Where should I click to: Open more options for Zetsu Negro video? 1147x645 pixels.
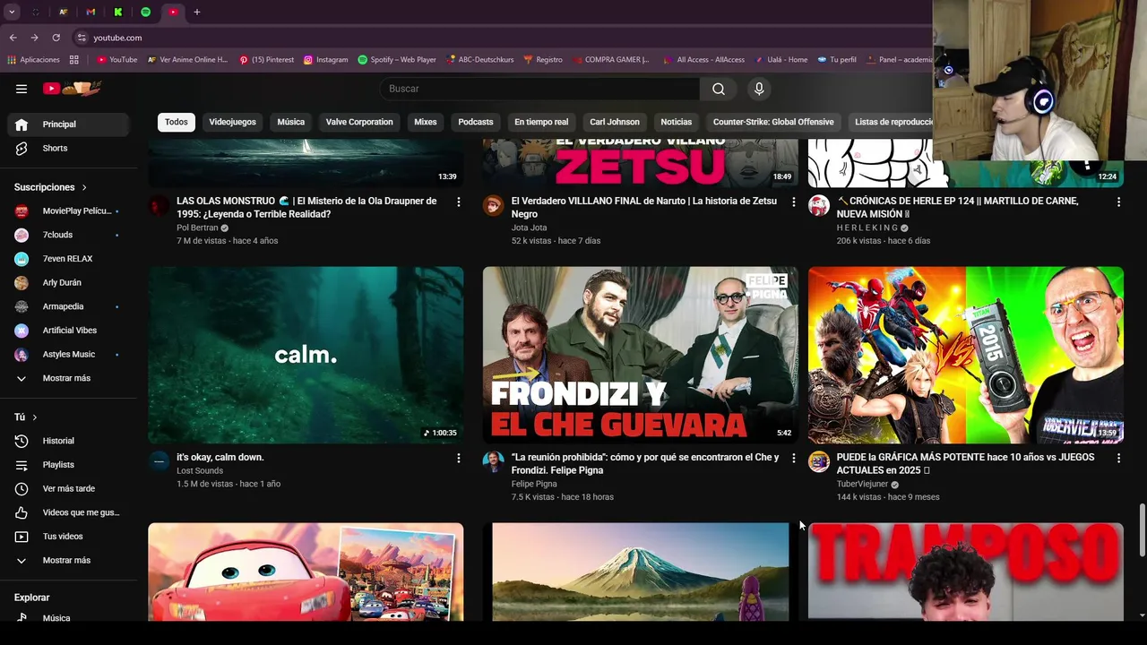(793, 202)
